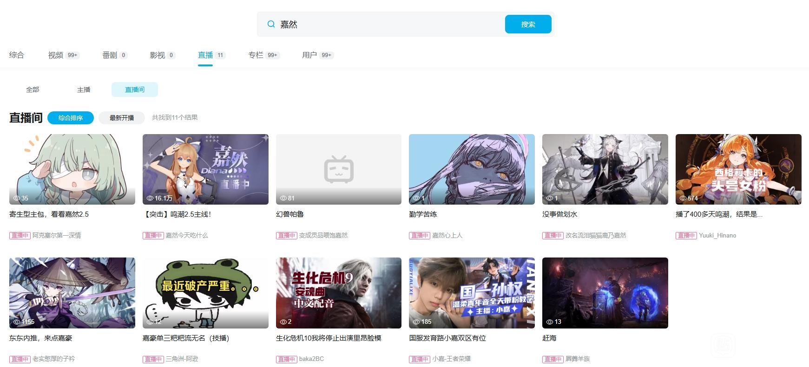Image resolution: width=809 pixels, height=367 pixels.
Task: Open the 专栏 results tab
Action: [256, 55]
